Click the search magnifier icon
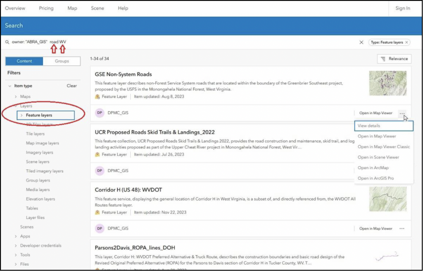423x271 pixels. pos(7,42)
